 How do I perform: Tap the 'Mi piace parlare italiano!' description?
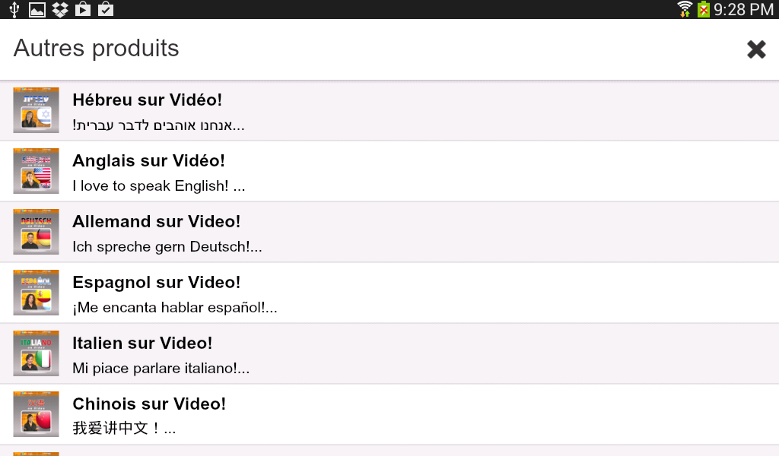point(161,369)
